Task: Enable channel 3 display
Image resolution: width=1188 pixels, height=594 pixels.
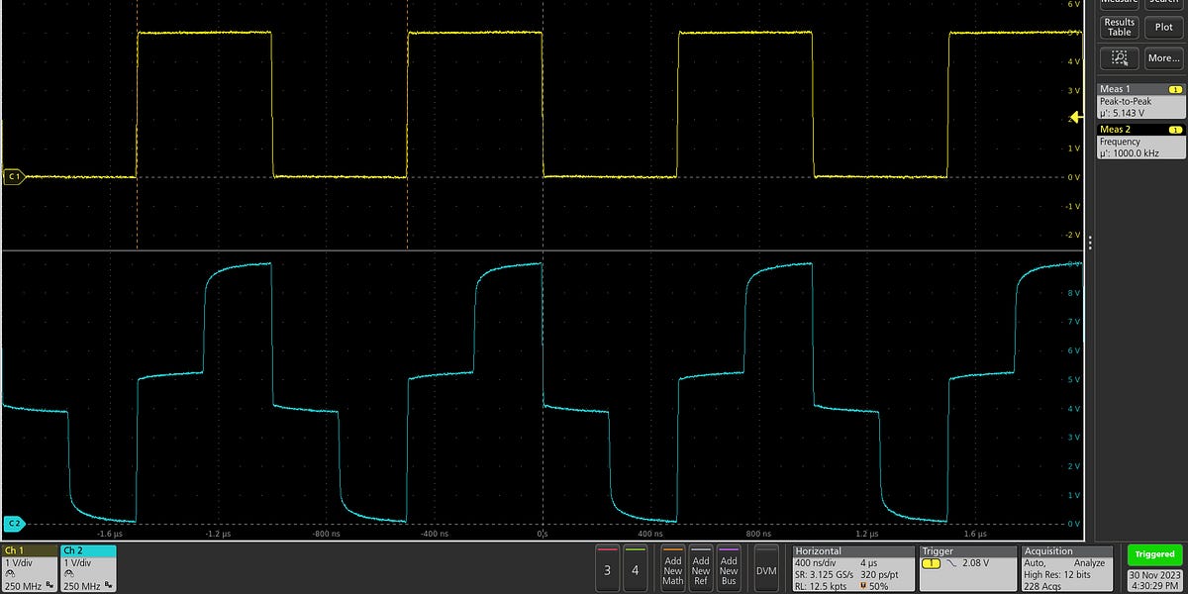Action: click(607, 569)
